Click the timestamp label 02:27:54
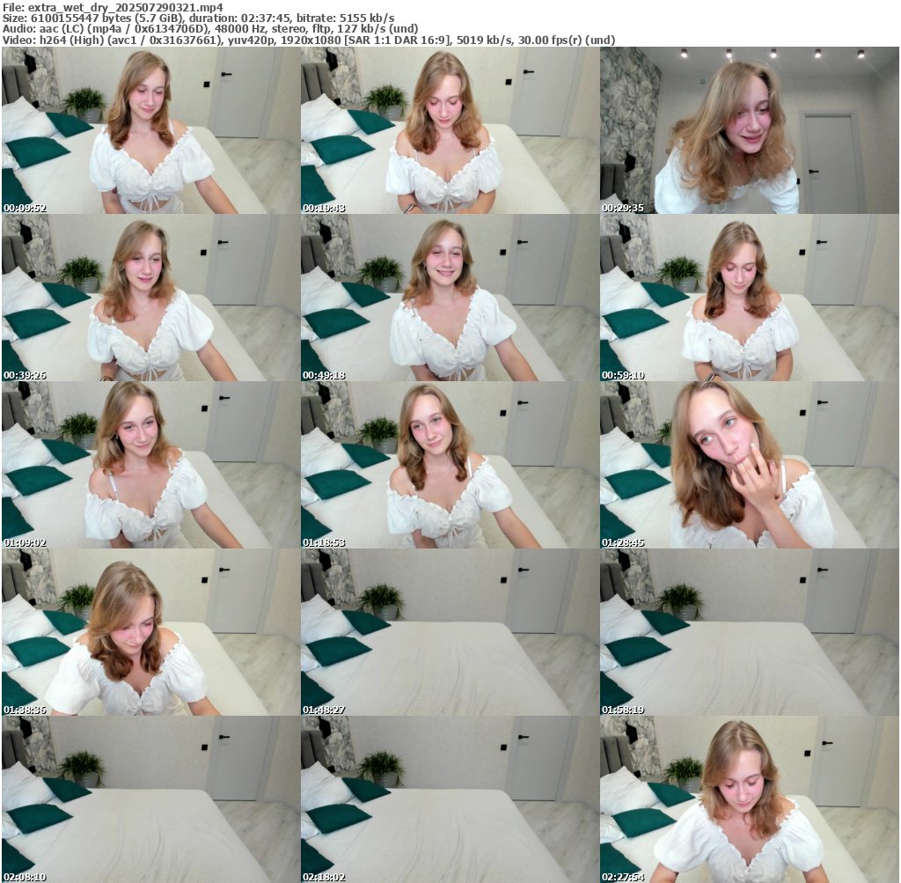 [623, 877]
